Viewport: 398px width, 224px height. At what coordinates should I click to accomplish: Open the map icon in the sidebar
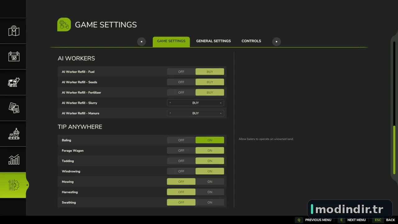pyautogui.click(x=14, y=31)
